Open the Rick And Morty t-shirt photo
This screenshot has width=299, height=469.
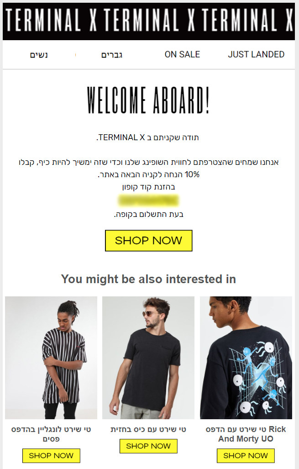click(x=246, y=358)
